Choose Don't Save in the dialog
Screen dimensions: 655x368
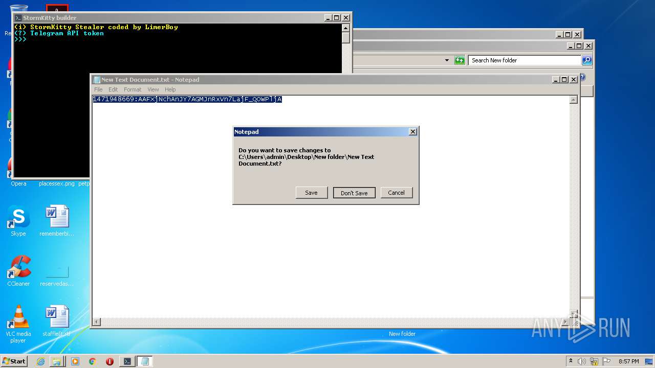tap(354, 193)
